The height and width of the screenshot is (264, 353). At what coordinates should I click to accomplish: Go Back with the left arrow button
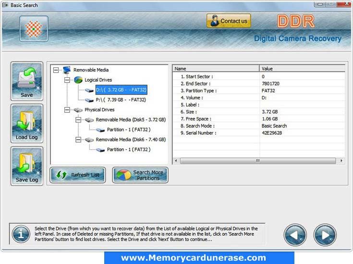click(295, 235)
